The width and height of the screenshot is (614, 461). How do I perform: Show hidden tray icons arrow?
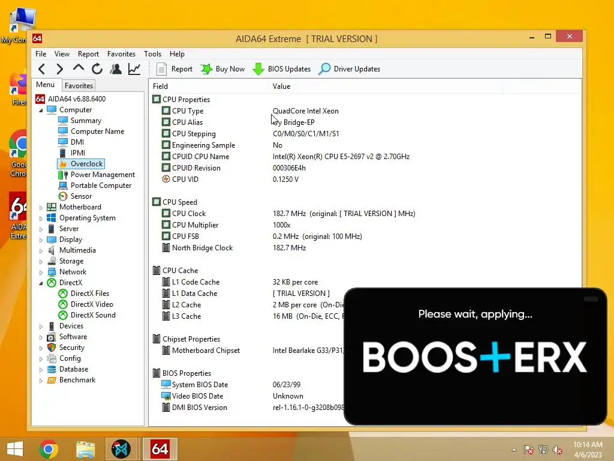point(514,450)
